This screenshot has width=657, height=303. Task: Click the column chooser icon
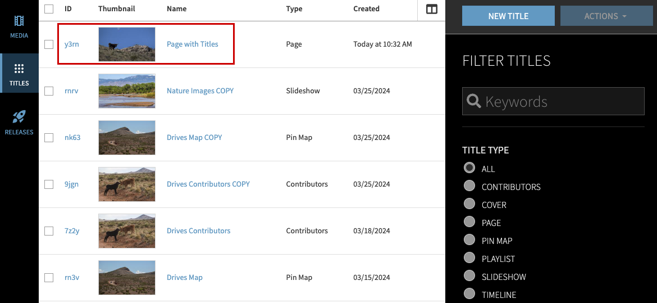point(432,9)
